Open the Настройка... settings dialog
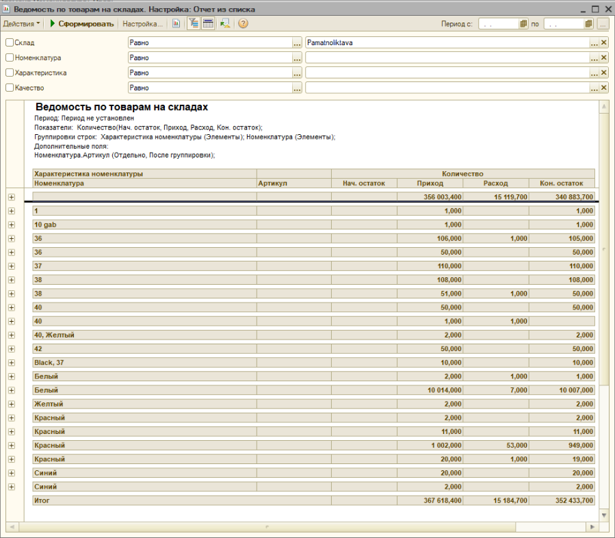The height and width of the screenshot is (538, 615). (142, 24)
